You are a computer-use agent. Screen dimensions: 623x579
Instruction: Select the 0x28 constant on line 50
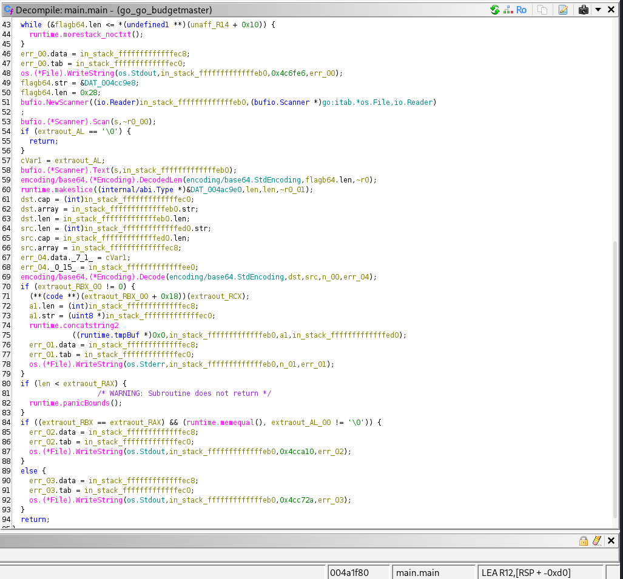(x=89, y=93)
